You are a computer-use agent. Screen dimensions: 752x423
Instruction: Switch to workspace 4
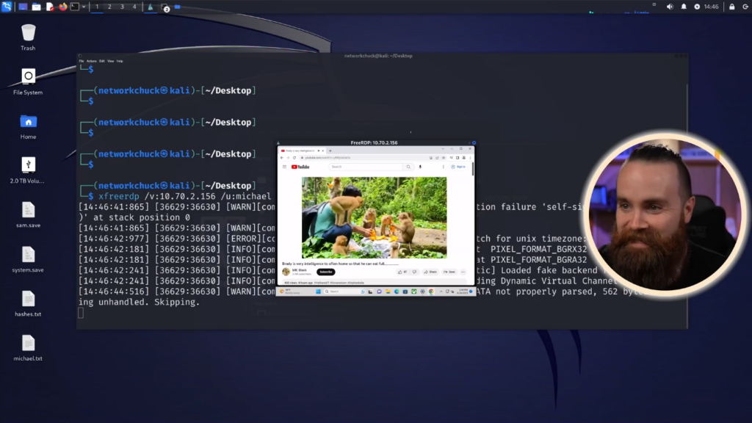134,7
